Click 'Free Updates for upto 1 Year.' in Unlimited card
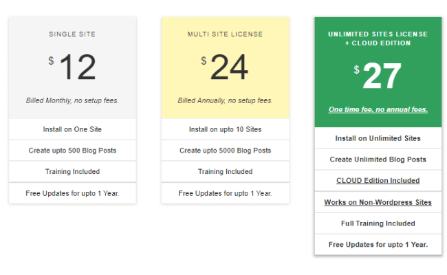Viewport: 447px width, 275px height. point(378,245)
